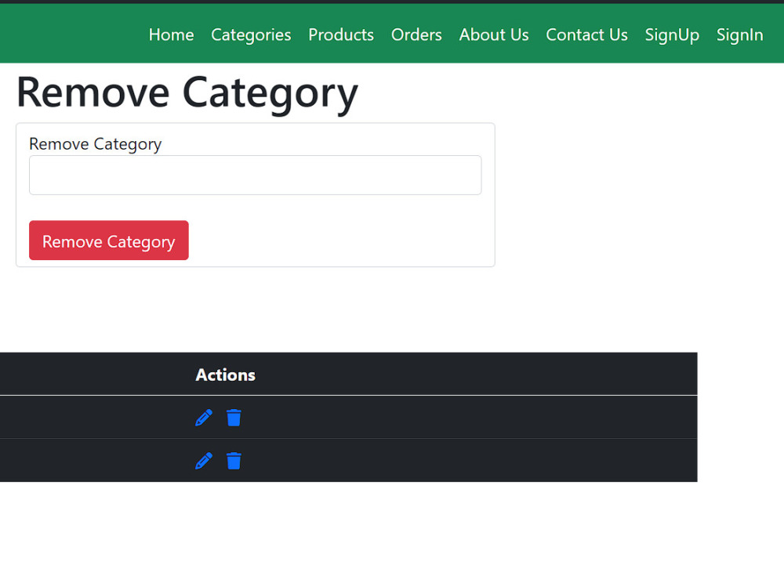This screenshot has width=784, height=587.
Task: Navigate to the Categories page
Action: [251, 34]
